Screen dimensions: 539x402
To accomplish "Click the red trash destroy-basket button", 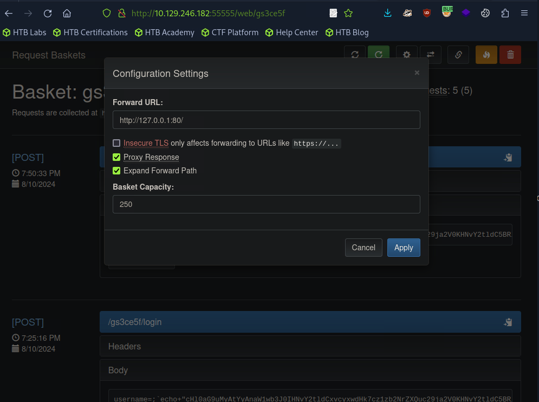I will click(510, 55).
